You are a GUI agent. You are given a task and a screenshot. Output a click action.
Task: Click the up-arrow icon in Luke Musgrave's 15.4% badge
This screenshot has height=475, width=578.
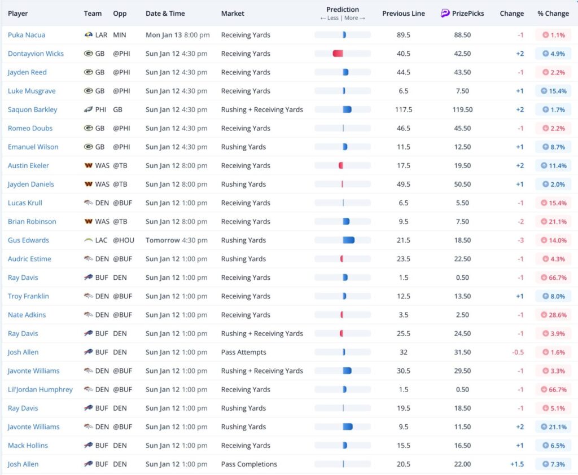pos(545,91)
